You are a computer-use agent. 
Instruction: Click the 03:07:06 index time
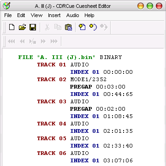[x=118, y=160]
